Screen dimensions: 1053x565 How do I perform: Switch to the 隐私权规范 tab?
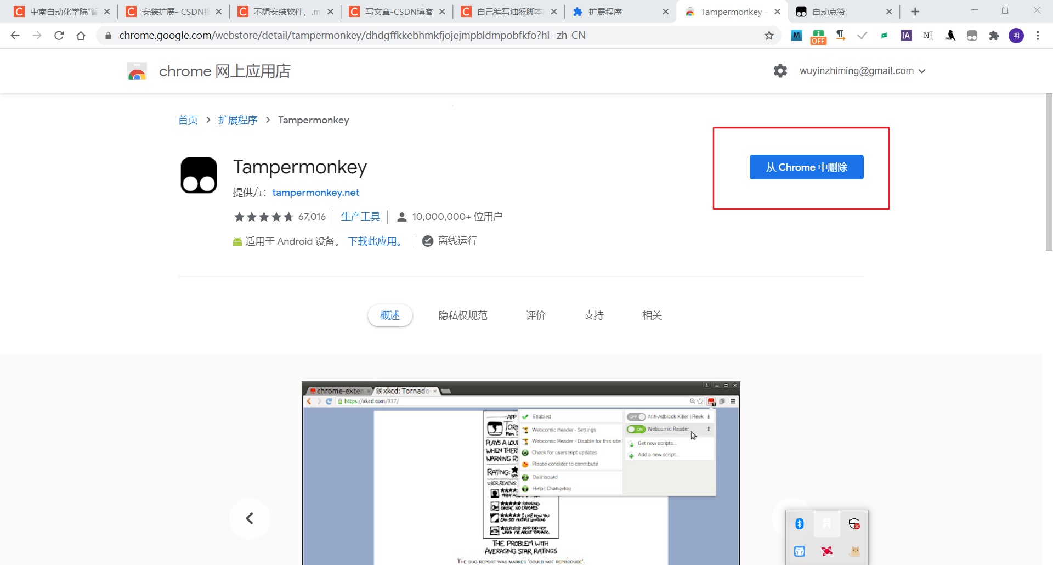tap(463, 315)
